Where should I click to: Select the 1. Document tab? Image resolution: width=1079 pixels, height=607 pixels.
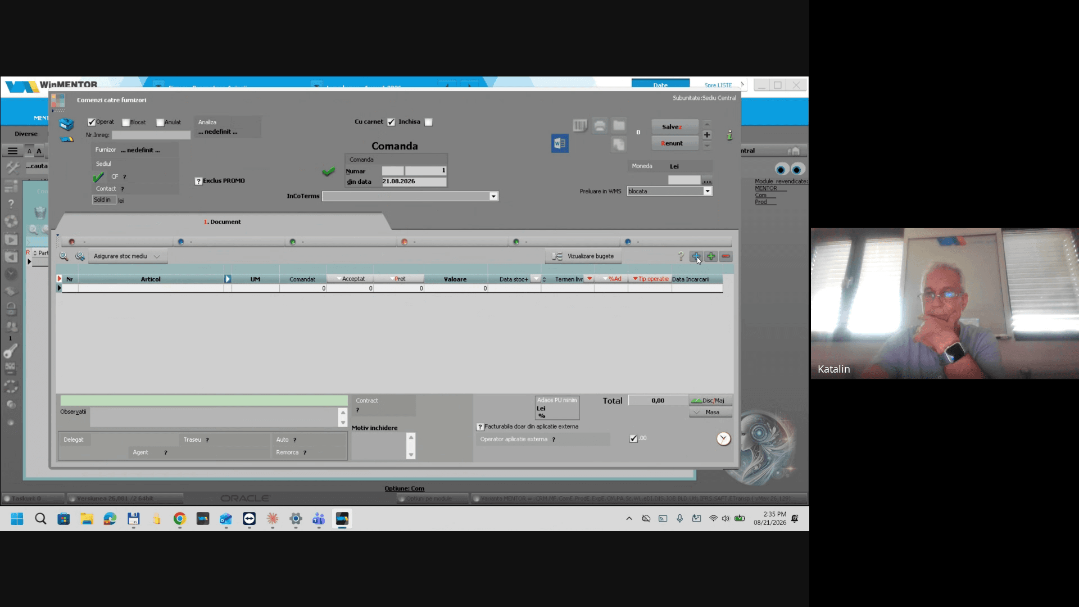point(223,221)
